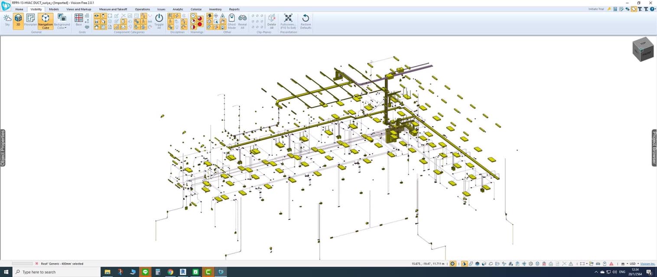Open the LINE app from taskbar

(x=145, y=272)
